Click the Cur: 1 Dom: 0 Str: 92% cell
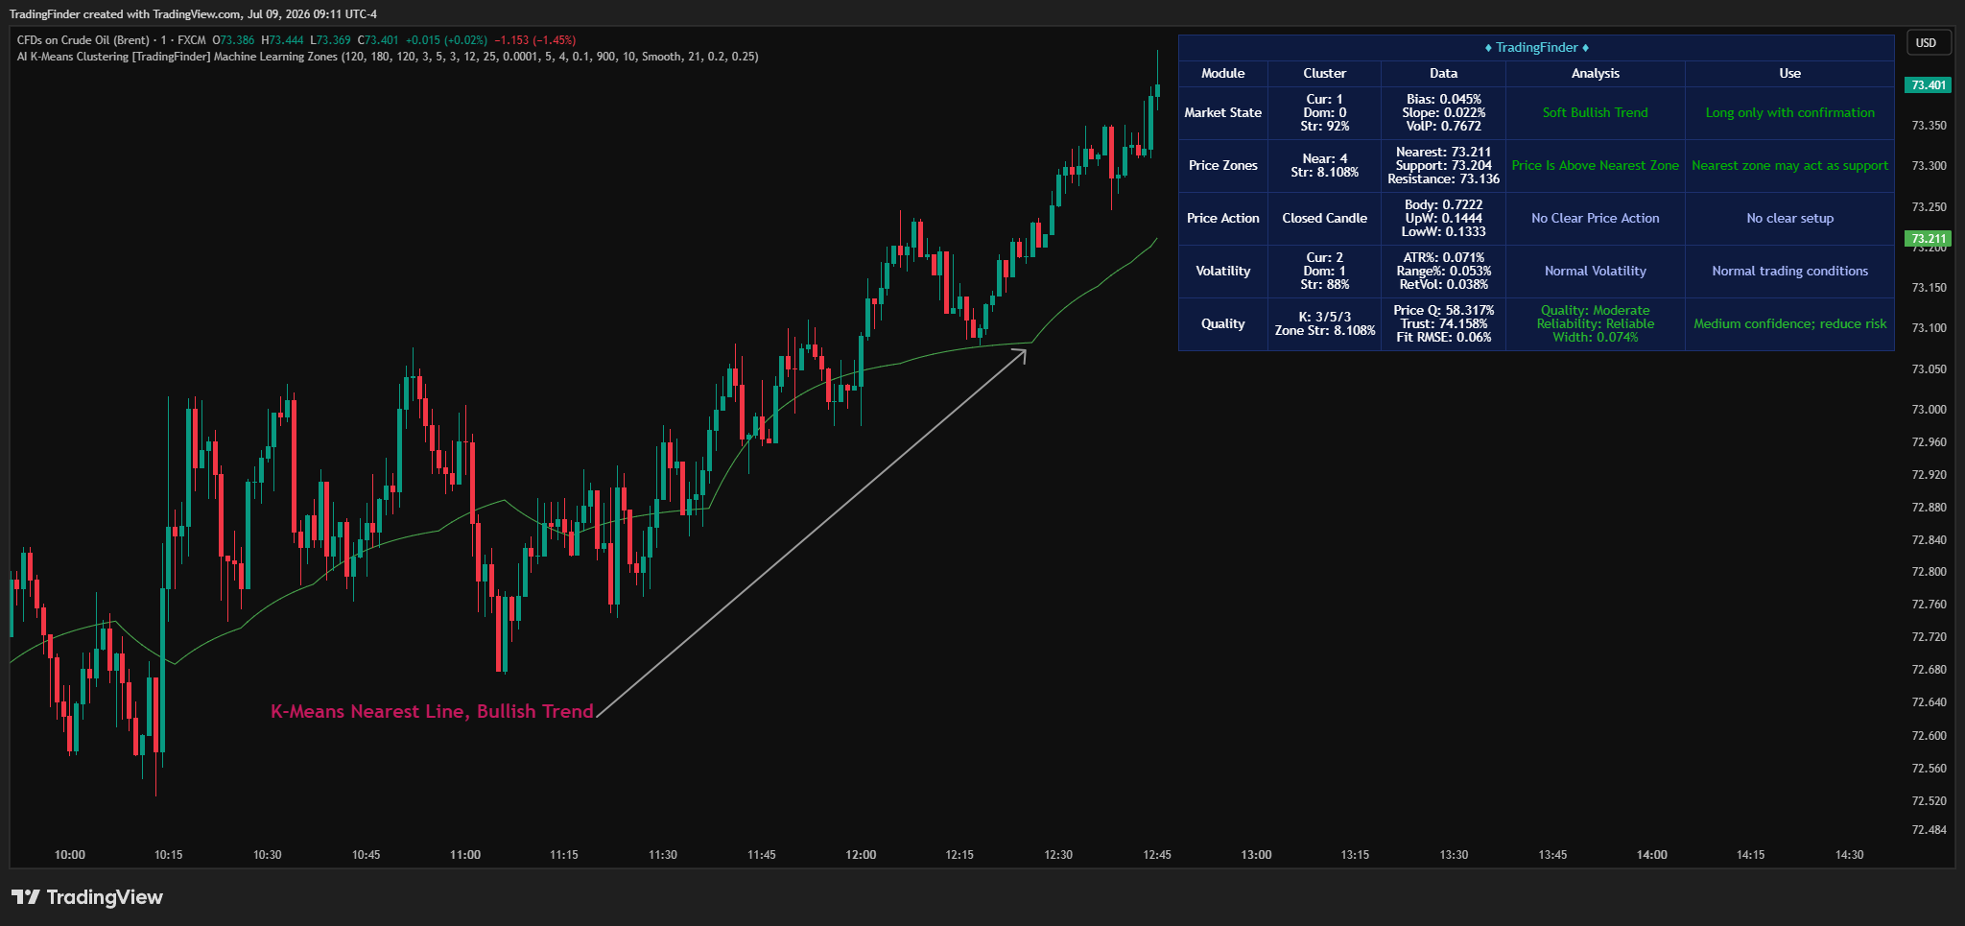This screenshot has width=1965, height=926. point(1324,112)
